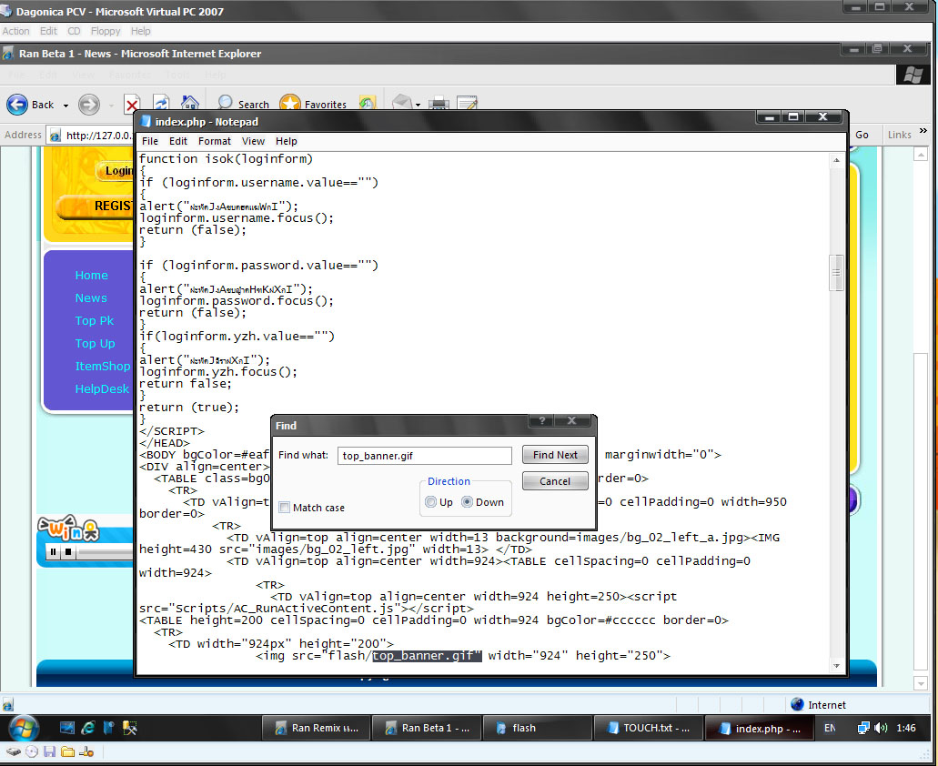The image size is (938, 766).
Task: Click the Mail envelope icon in IE
Action: pos(402,102)
